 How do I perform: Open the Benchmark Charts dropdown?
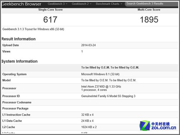109,4
